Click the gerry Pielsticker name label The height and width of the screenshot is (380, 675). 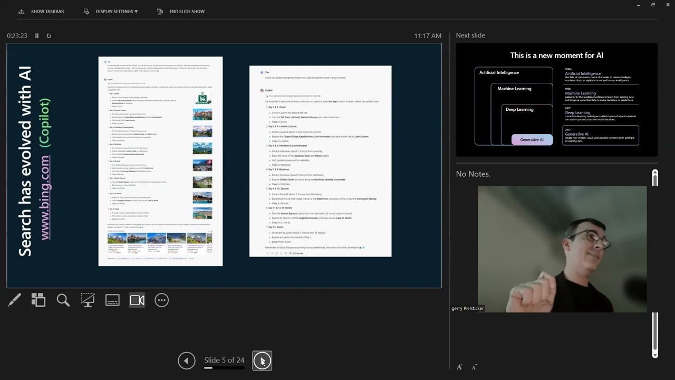(467, 308)
